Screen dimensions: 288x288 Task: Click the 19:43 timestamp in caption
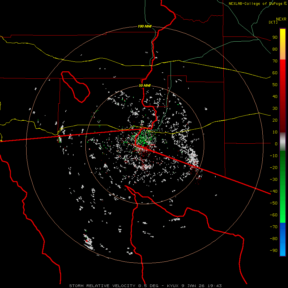pos(214,286)
